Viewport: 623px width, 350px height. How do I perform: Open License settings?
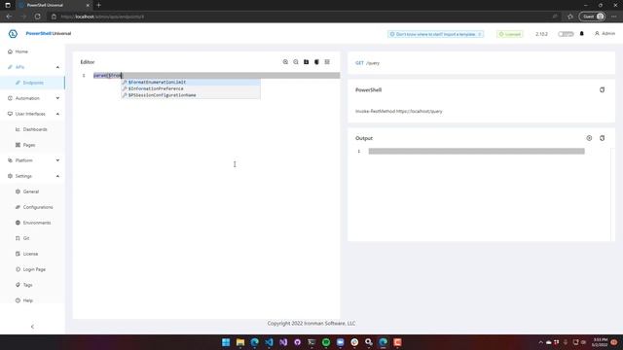[30, 254]
